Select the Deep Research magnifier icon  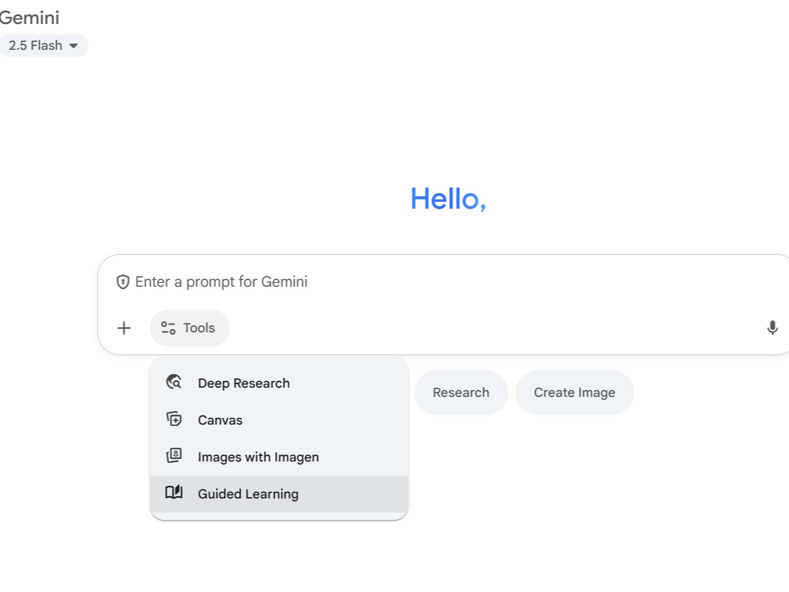click(x=174, y=382)
